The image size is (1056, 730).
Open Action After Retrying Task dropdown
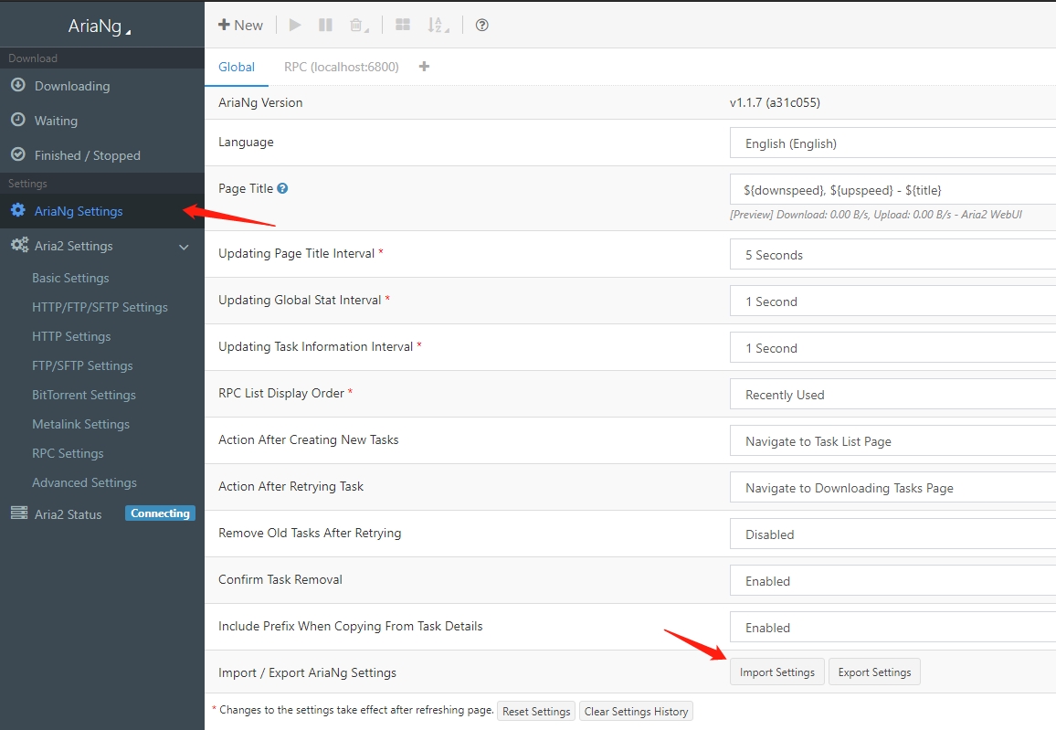pyautogui.click(x=893, y=488)
